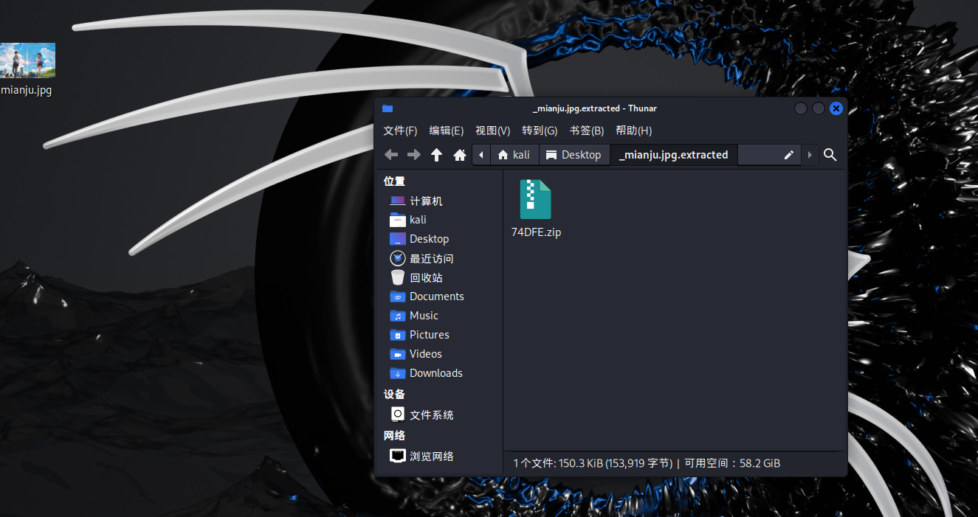The width and height of the screenshot is (978, 517).
Task: Click the 最近访问 clock icon
Action: (398, 259)
